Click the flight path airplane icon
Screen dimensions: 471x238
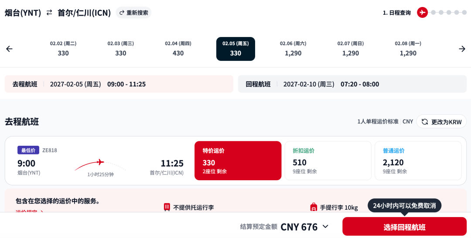click(x=100, y=162)
